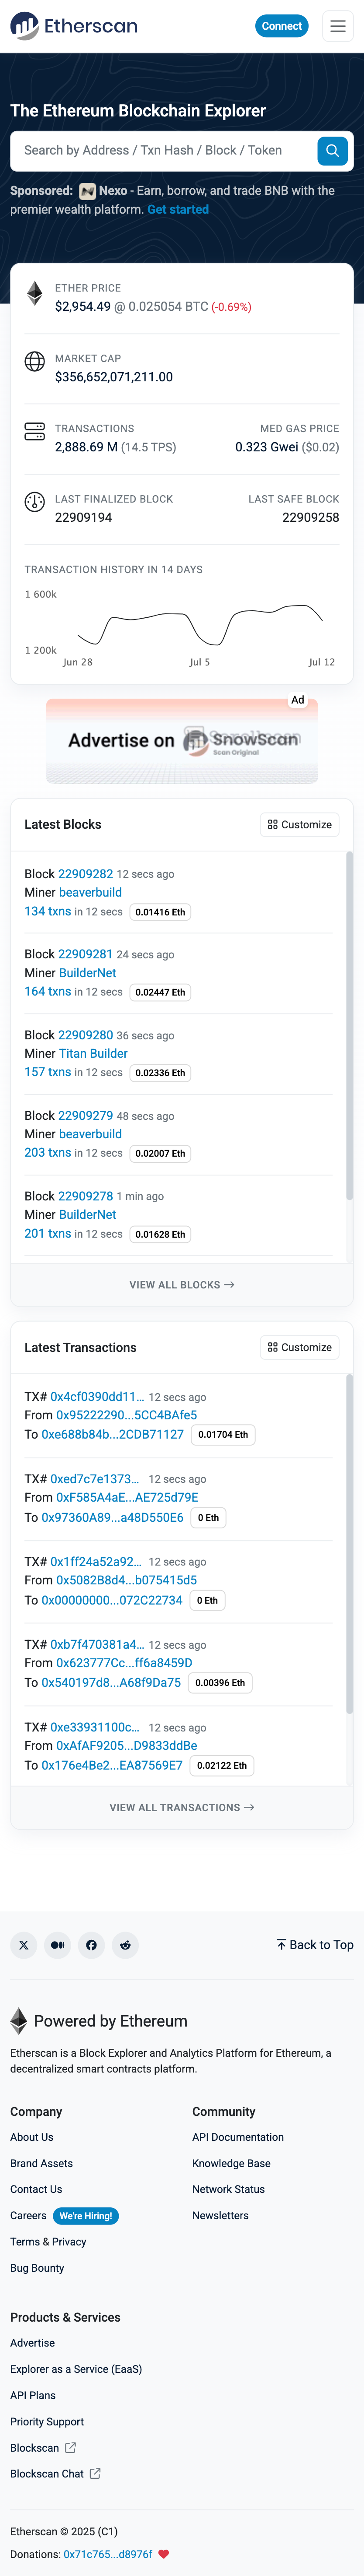
Task: Customize the Latest Blocks panel
Action: (x=299, y=825)
